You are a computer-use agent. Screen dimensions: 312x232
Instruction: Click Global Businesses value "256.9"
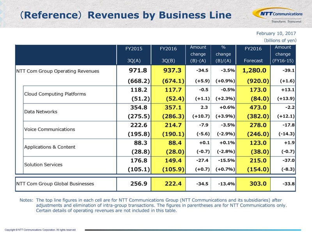point(139,184)
